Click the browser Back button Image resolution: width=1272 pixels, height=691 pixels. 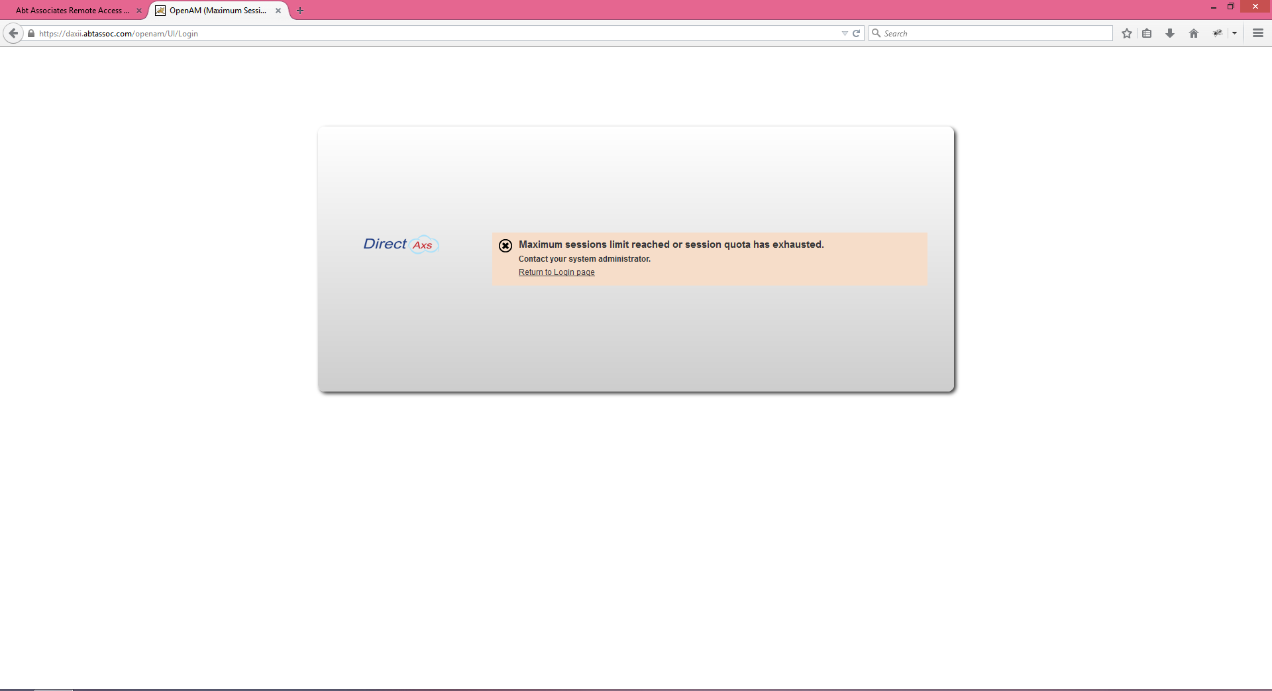click(x=13, y=33)
